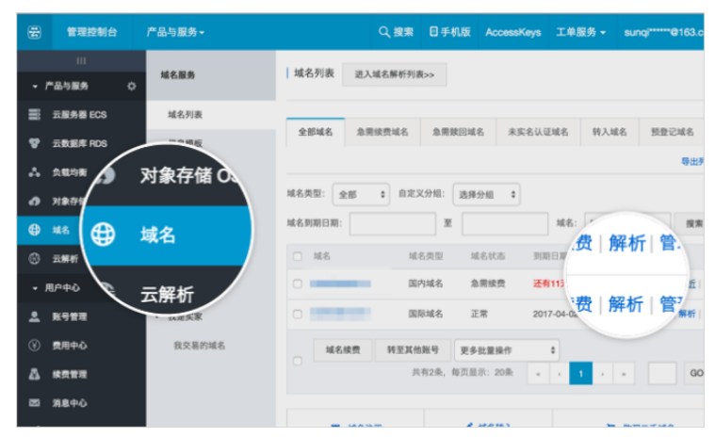
Task: Click the next-page › pagination button
Action: click(602, 374)
